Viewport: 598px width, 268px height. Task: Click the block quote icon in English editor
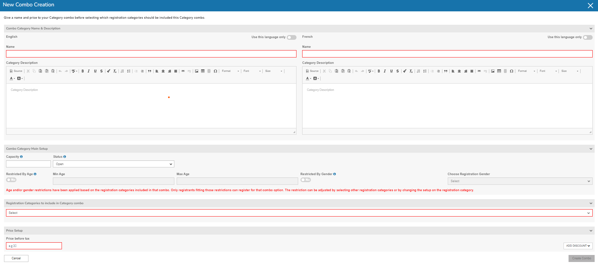tap(150, 71)
